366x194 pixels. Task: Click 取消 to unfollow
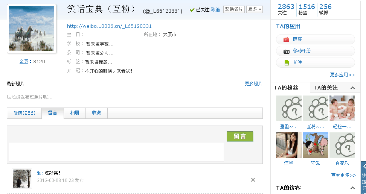pos(215,10)
